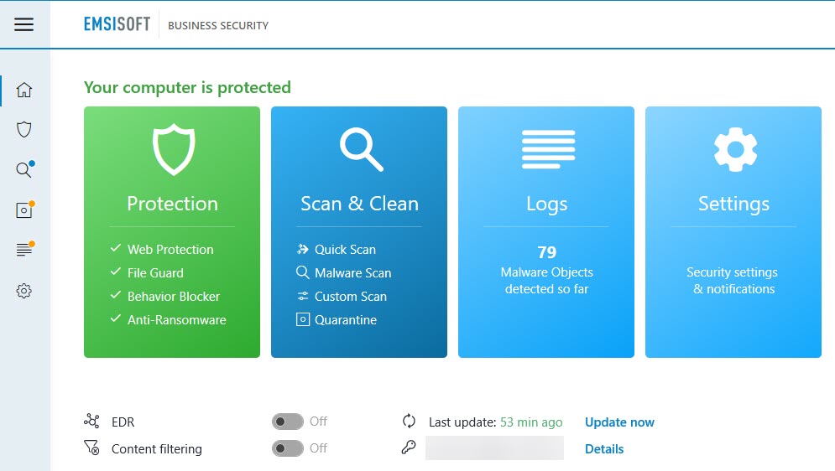
Task: Click the large magnifier on Scan & Clean tile
Action: [361, 149]
